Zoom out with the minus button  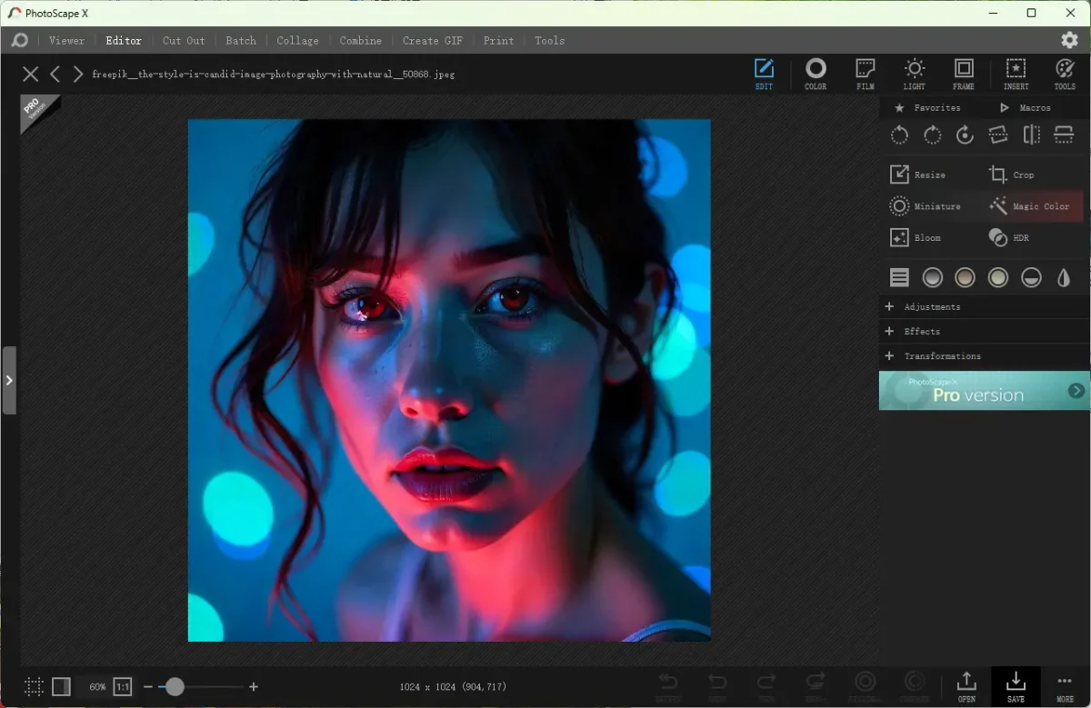[148, 687]
